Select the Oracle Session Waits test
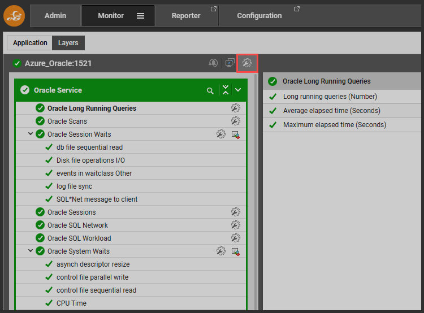424x313 pixels. [x=79, y=134]
